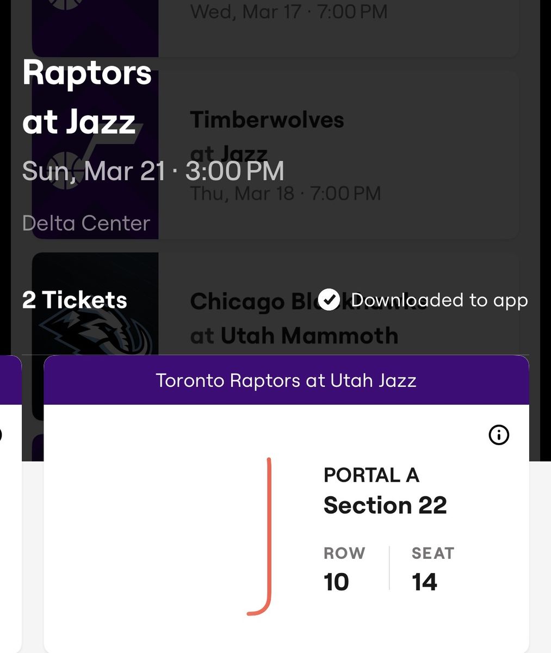Select the Section 22 text on ticket
Viewport: 551px width, 653px height.
point(385,505)
